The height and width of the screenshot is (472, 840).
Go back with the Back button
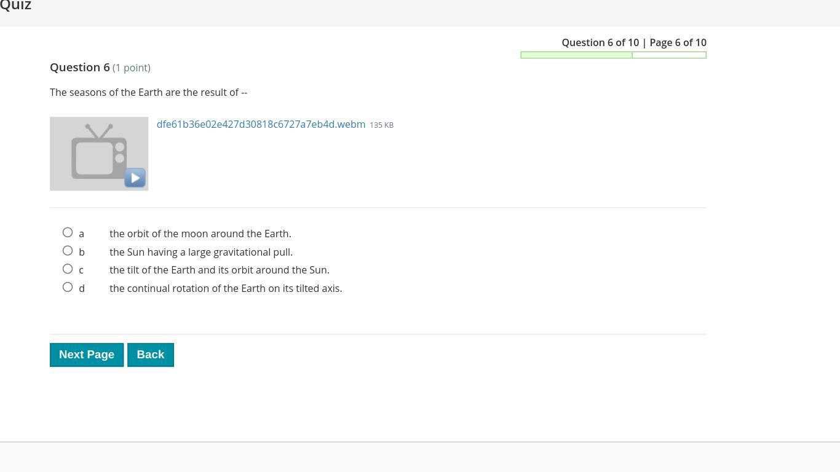pos(150,355)
